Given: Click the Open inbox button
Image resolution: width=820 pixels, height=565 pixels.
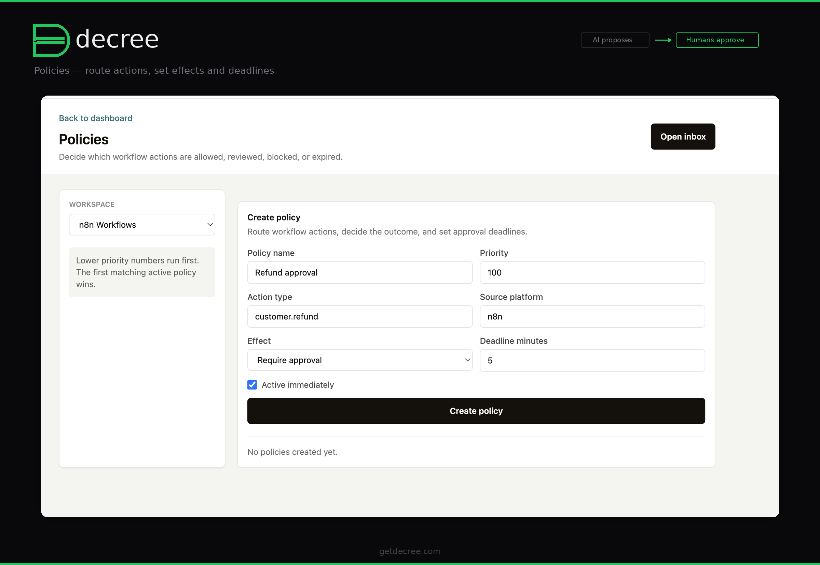Looking at the screenshot, I should 683,137.
